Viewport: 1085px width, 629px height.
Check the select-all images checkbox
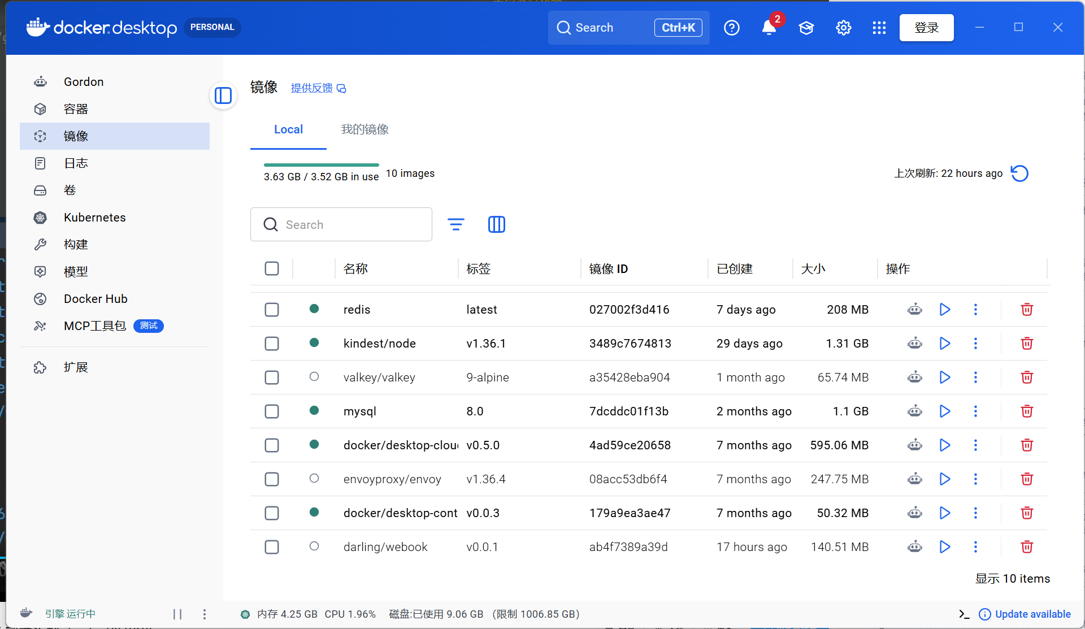(x=272, y=268)
